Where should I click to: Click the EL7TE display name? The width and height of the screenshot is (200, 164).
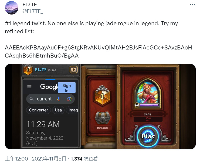(30, 5)
